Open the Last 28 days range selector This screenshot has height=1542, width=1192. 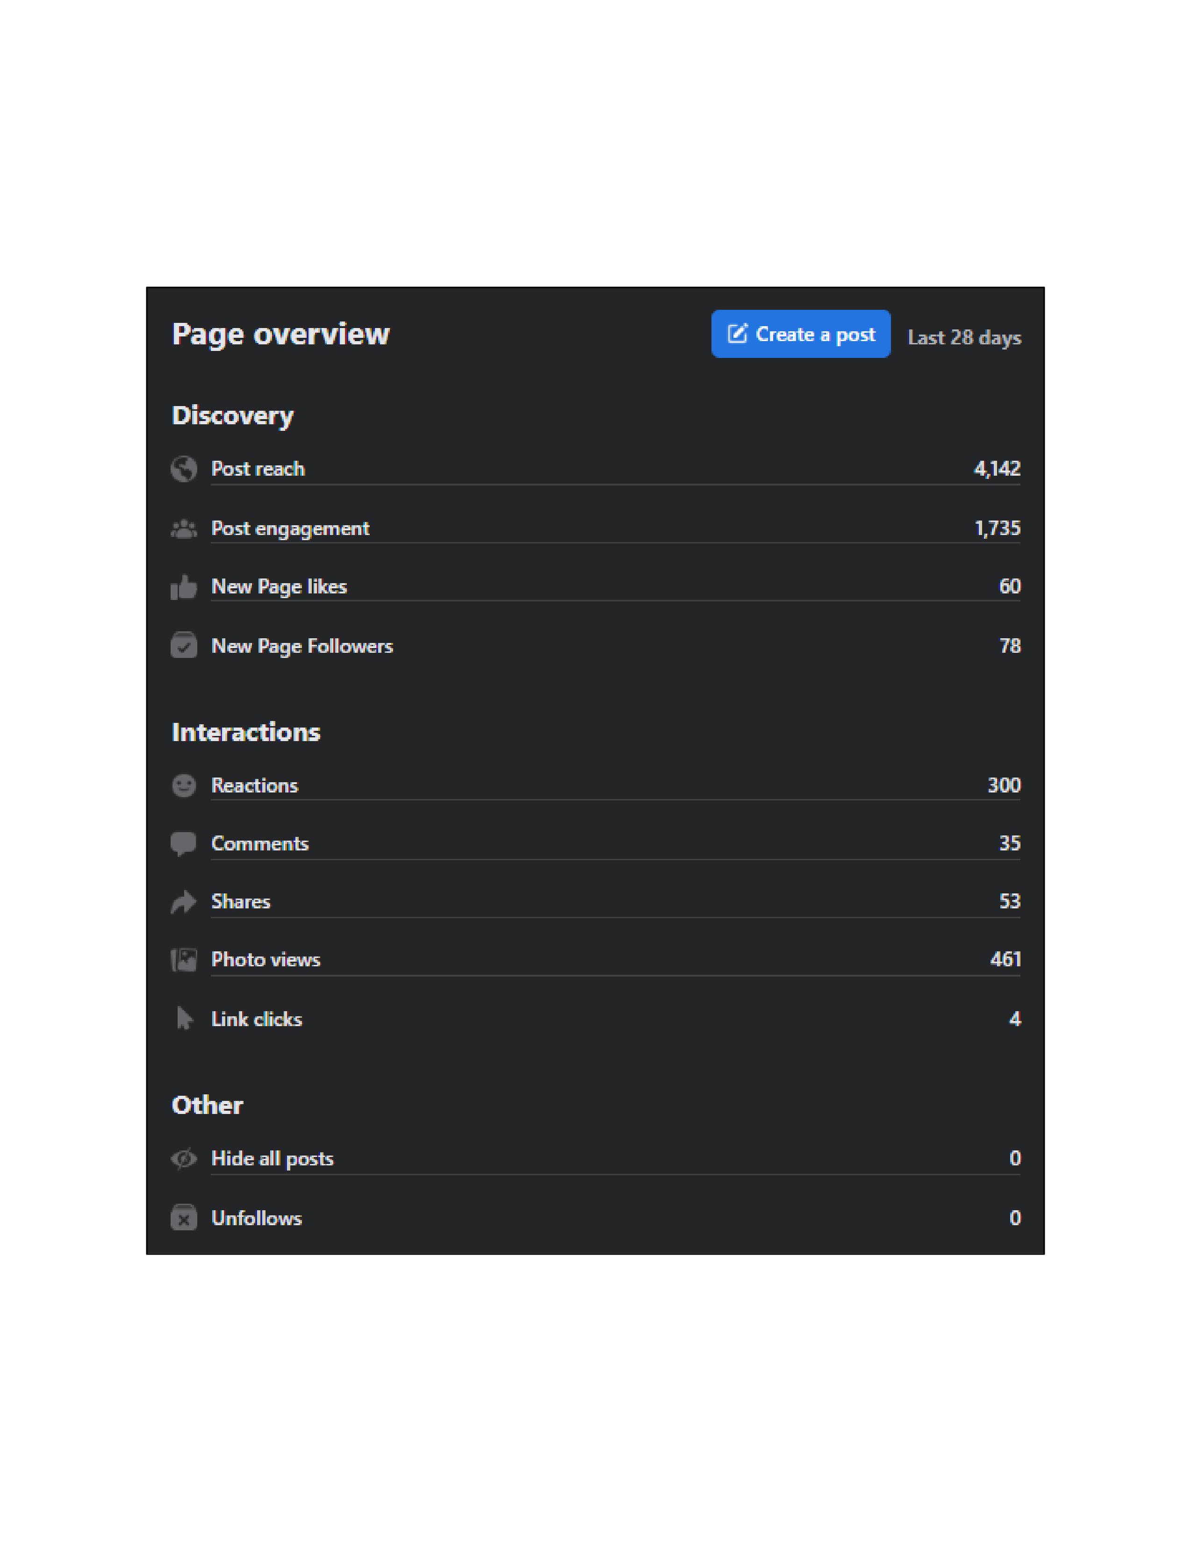click(x=964, y=337)
